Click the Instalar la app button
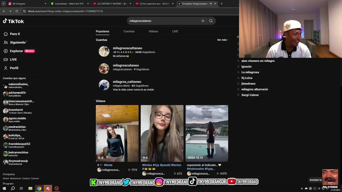This screenshot has width=342, height=192. (316, 180)
